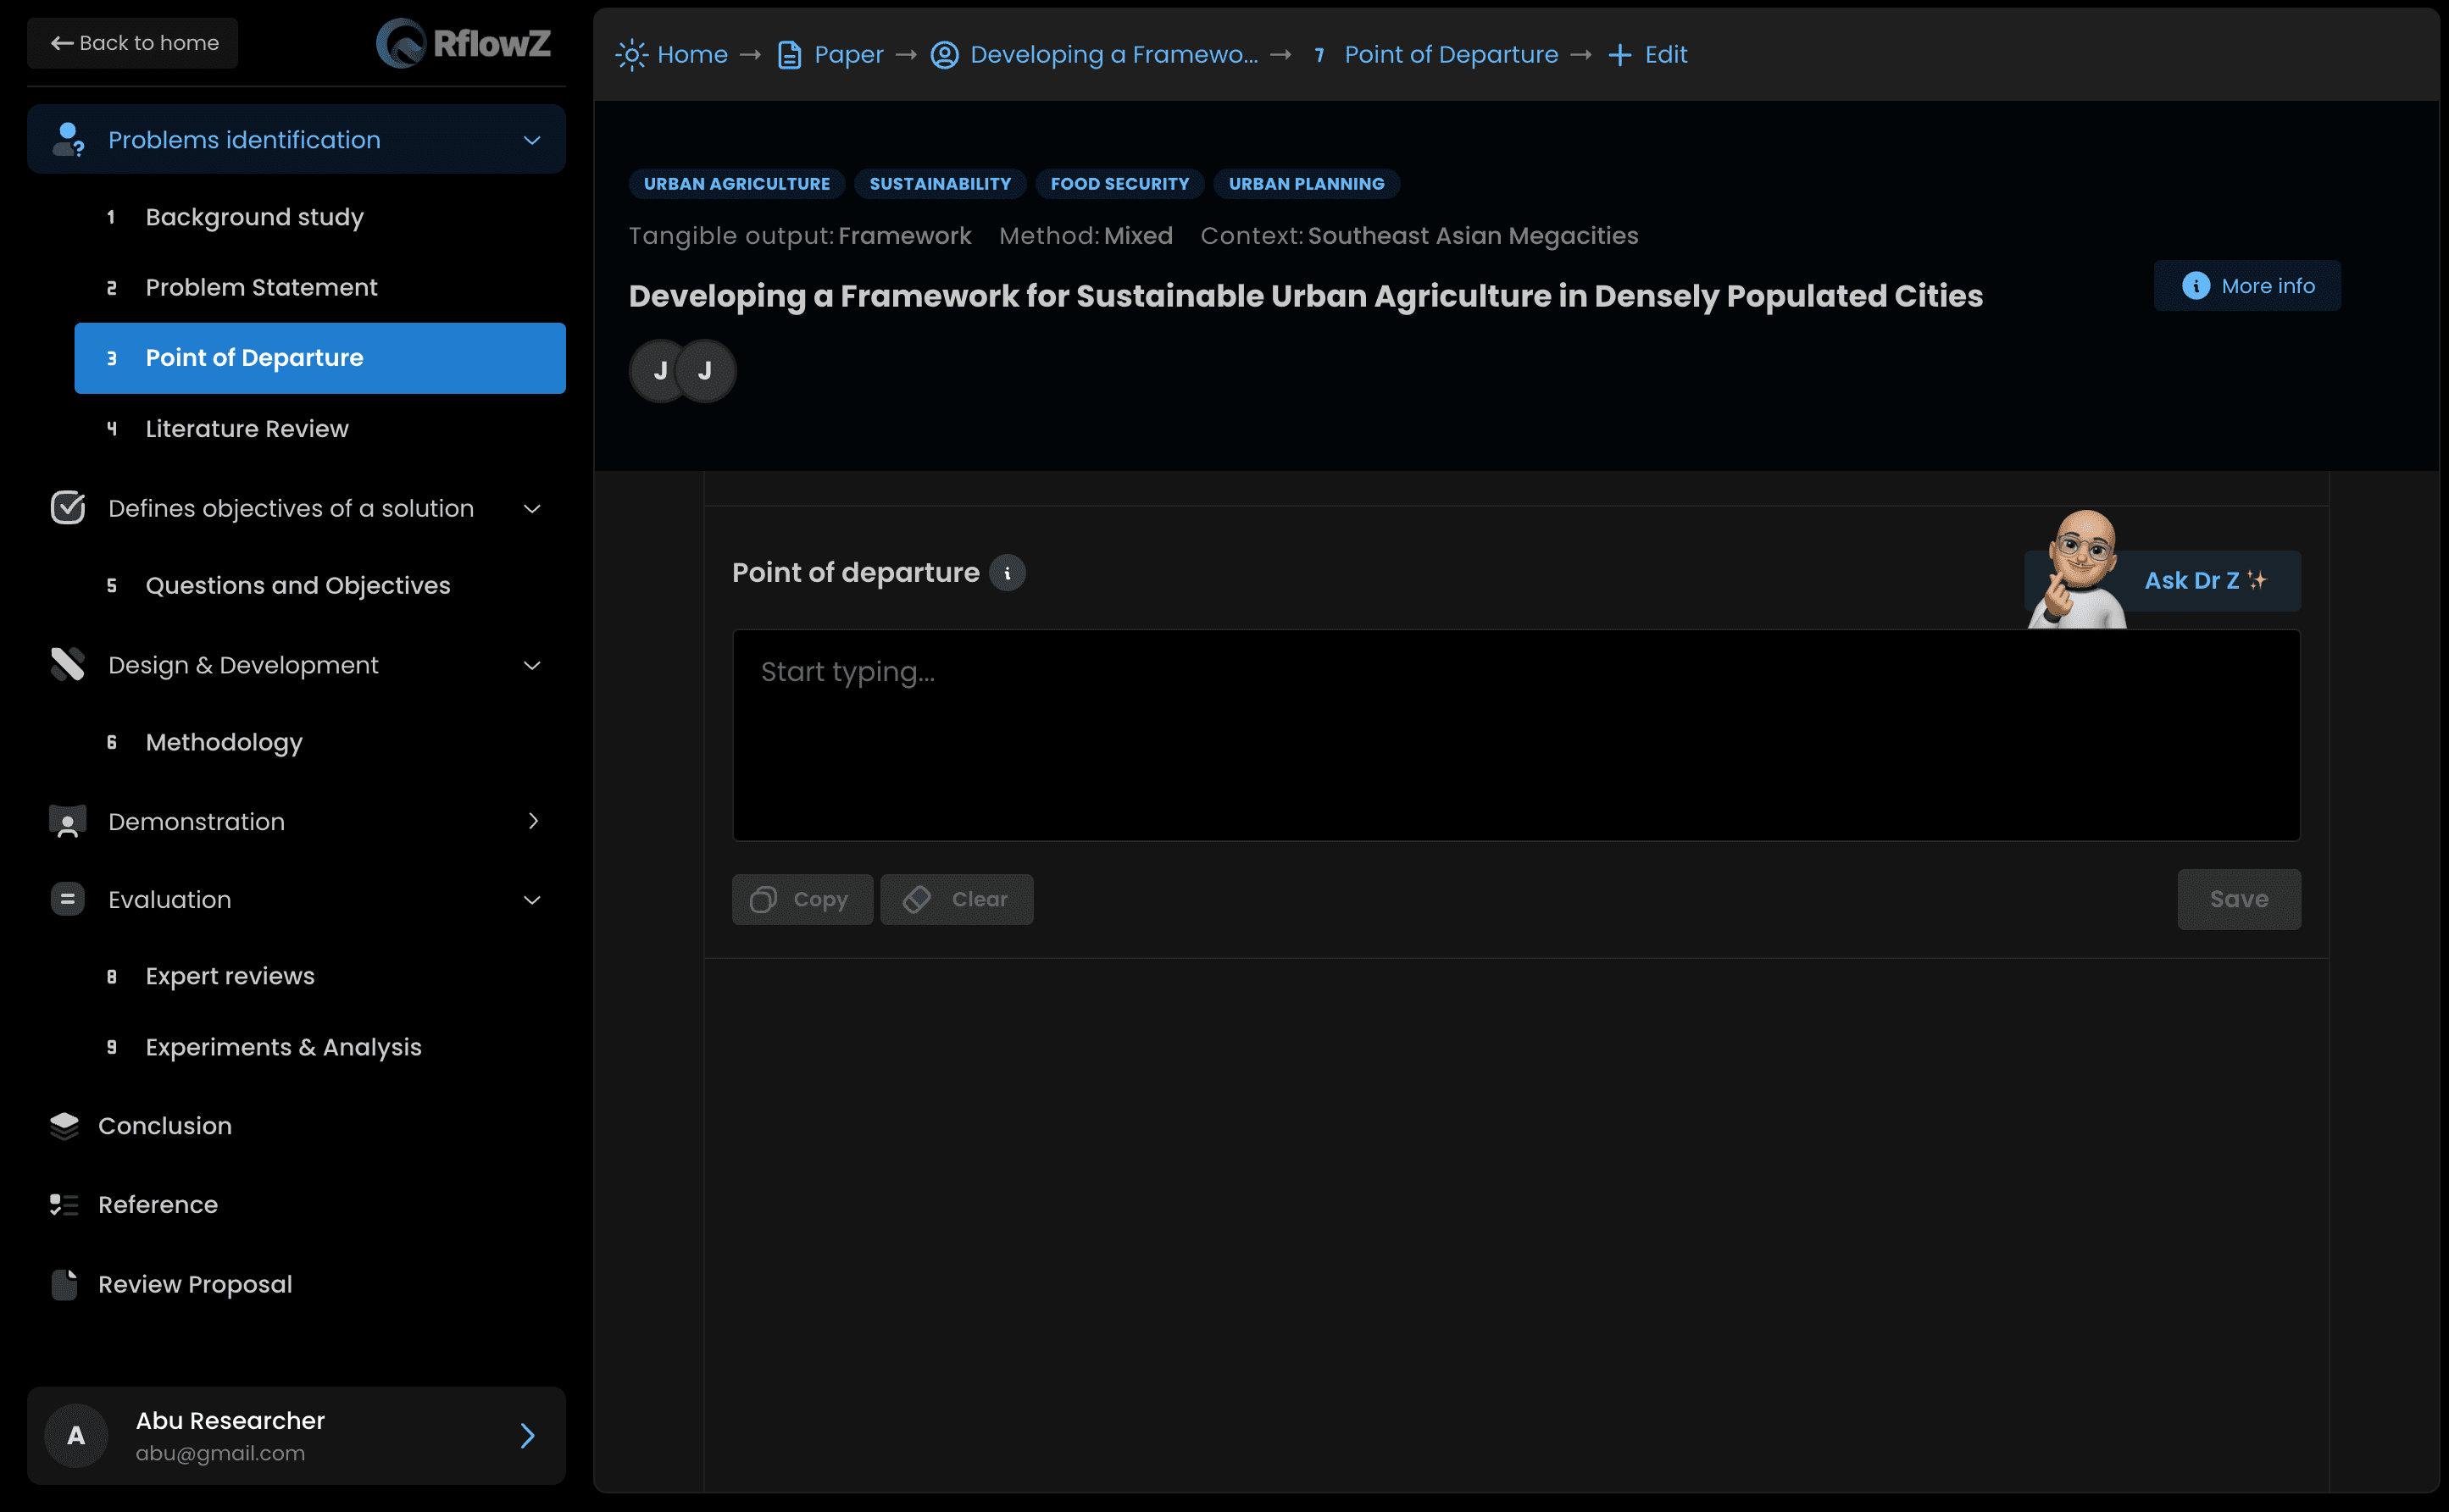
Task: Focus the Start typing text area
Action: tap(1516, 735)
